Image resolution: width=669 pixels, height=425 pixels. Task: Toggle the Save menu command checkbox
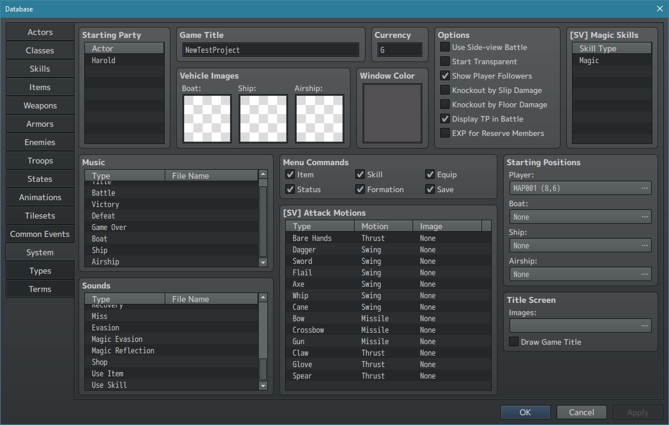pos(430,189)
